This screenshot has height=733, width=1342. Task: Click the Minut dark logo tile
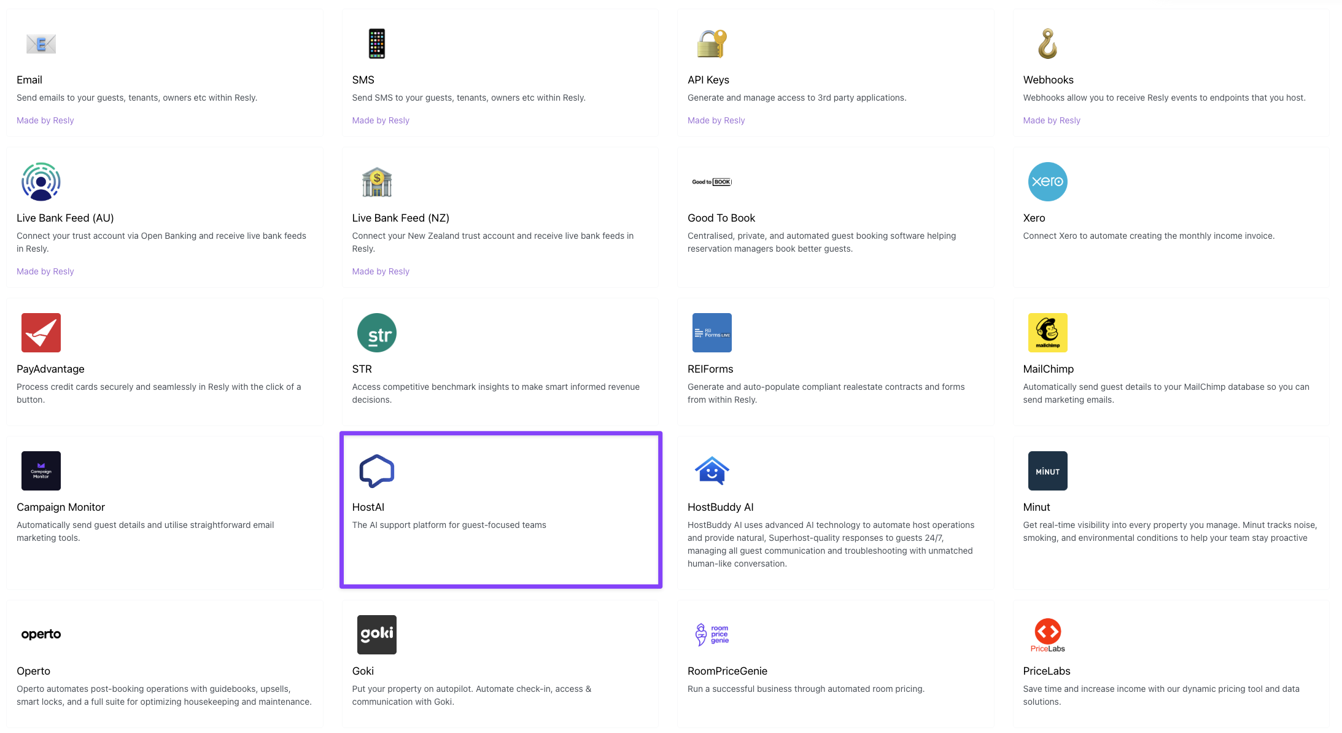[x=1047, y=471]
